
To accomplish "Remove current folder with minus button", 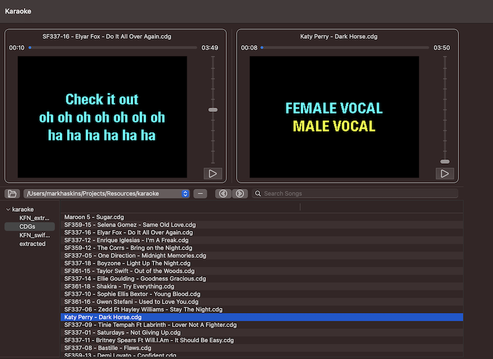I will (200, 193).
